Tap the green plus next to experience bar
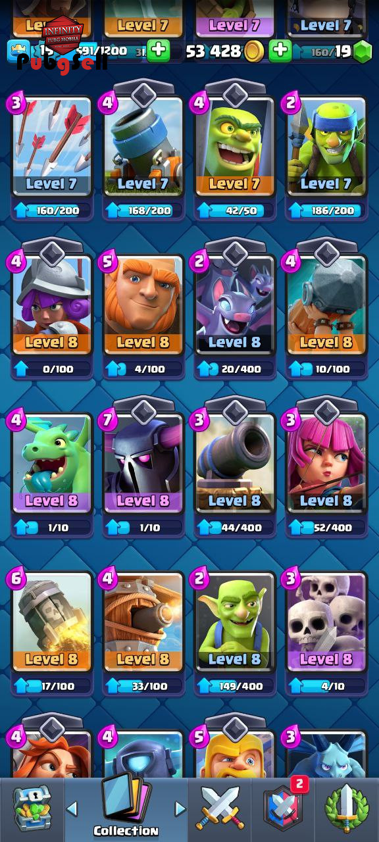 pos(158,51)
